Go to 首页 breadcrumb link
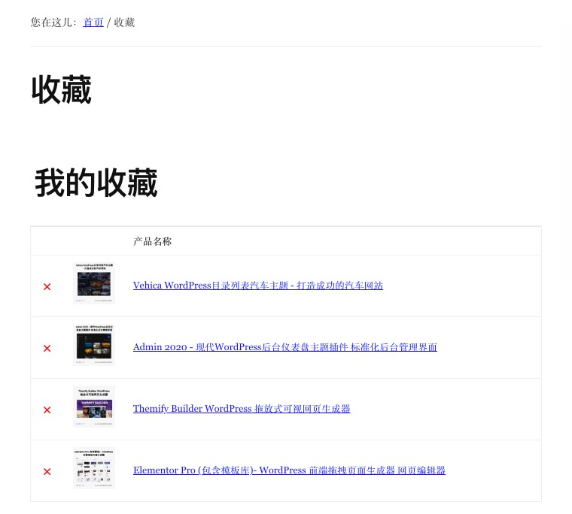Screen dimensions: 572x514 (93, 23)
